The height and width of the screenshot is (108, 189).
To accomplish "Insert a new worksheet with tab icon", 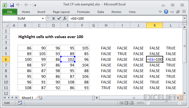I will [40, 98].
